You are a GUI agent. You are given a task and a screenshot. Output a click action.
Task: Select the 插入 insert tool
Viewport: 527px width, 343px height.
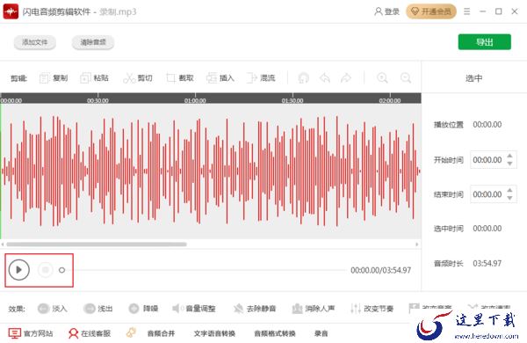click(220, 78)
